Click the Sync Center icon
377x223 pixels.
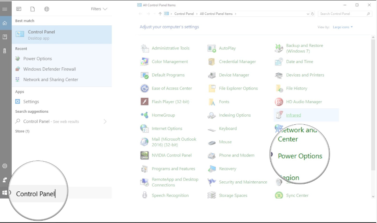pos(279,195)
